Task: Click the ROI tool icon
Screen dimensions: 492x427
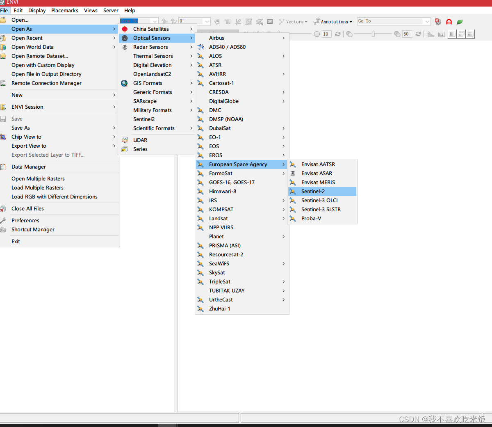Action: (260, 22)
